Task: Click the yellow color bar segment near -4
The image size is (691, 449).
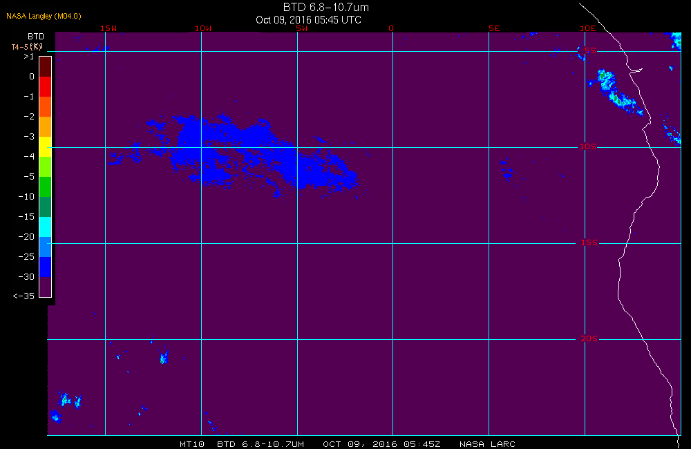Action: click(x=46, y=146)
